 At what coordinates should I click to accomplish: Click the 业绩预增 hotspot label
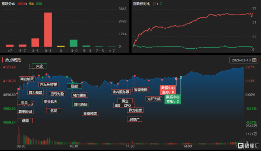[x=90, y=113]
